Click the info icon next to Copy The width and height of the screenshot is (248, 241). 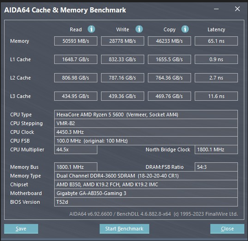(185, 29)
